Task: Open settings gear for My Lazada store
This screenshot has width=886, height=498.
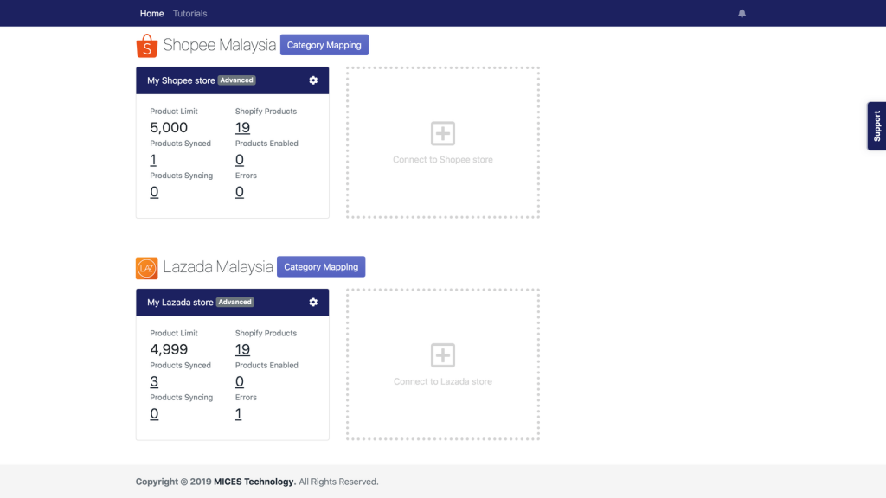Action: [313, 302]
